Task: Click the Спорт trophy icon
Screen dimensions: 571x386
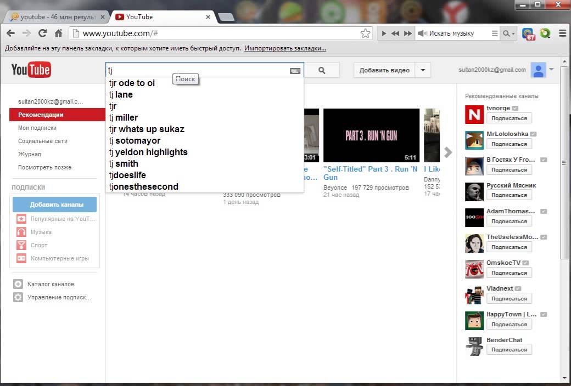Action: coord(21,245)
